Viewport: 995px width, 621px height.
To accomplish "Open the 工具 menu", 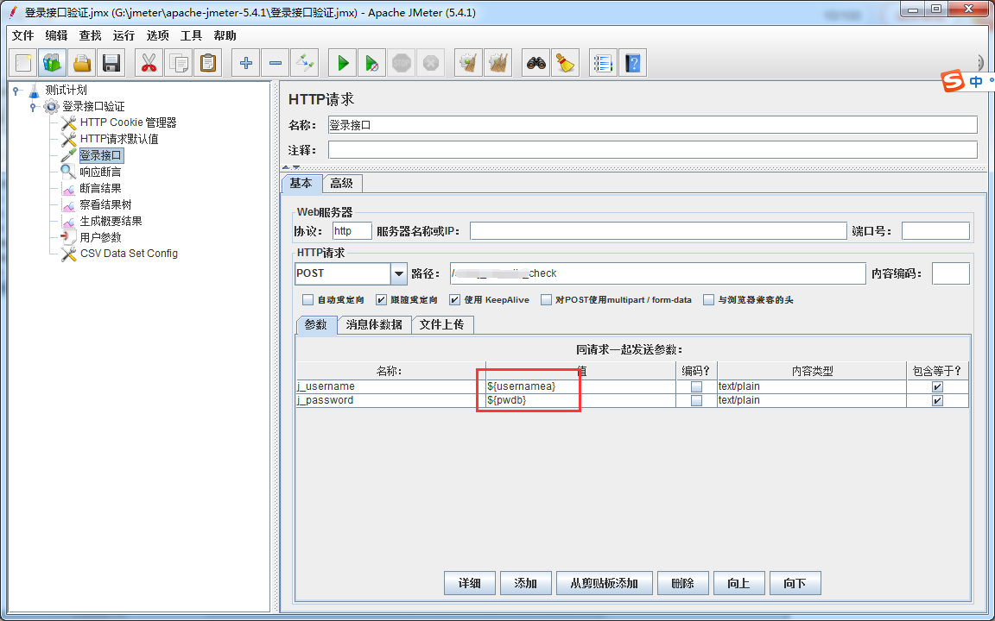I will click(191, 35).
